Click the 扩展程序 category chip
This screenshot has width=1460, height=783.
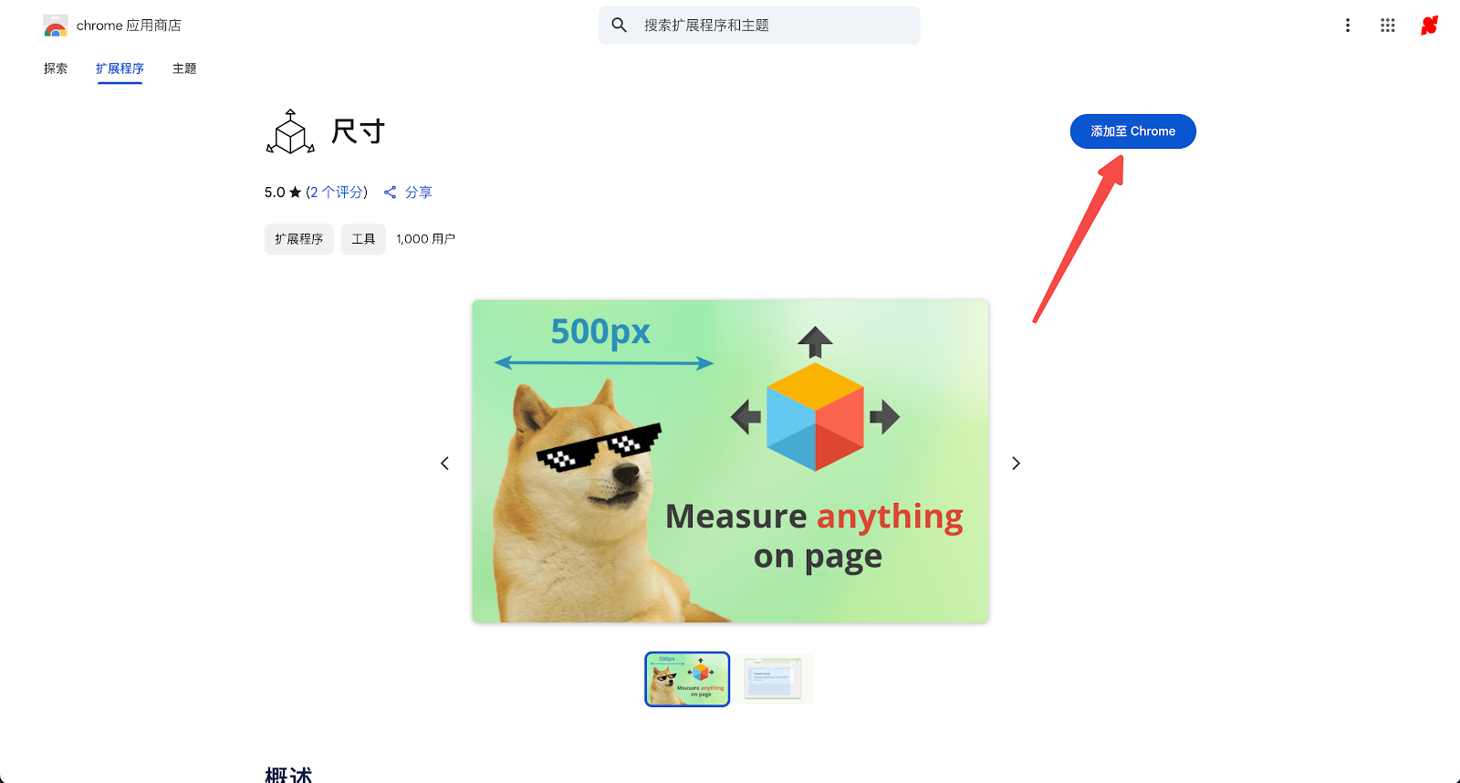pos(299,239)
